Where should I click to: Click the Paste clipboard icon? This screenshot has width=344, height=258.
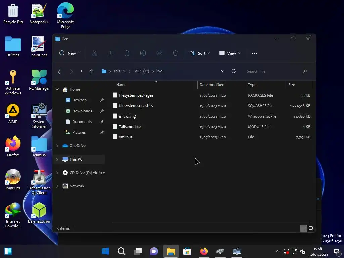pyautogui.click(x=127, y=53)
